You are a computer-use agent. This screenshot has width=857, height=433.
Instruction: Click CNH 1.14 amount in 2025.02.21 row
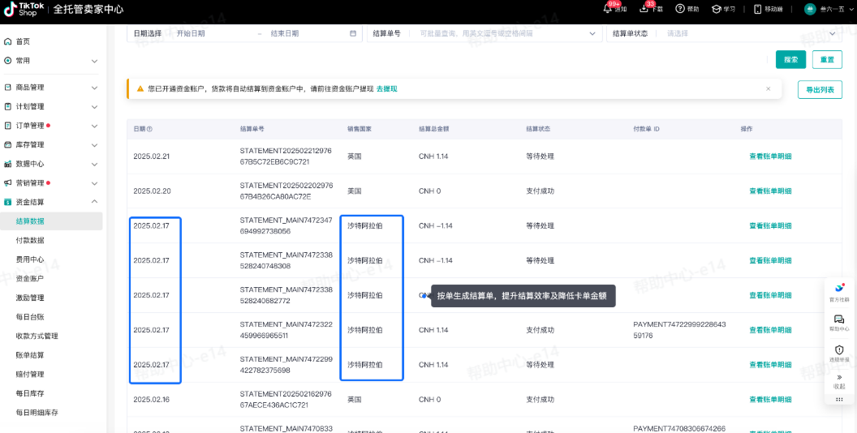433,156
